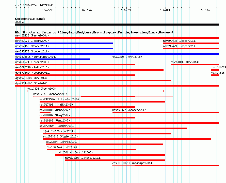Click dgv4973n100 (Coe2014) label
This screenshot has height=183, width=226.
(31, 78)
